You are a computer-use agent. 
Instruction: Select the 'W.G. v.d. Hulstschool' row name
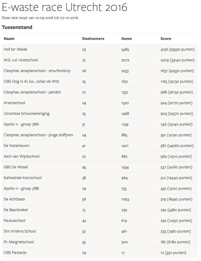click(x=21, y=60)
